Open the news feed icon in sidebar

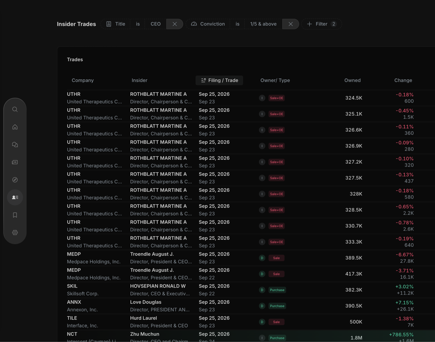click(15, 162)
